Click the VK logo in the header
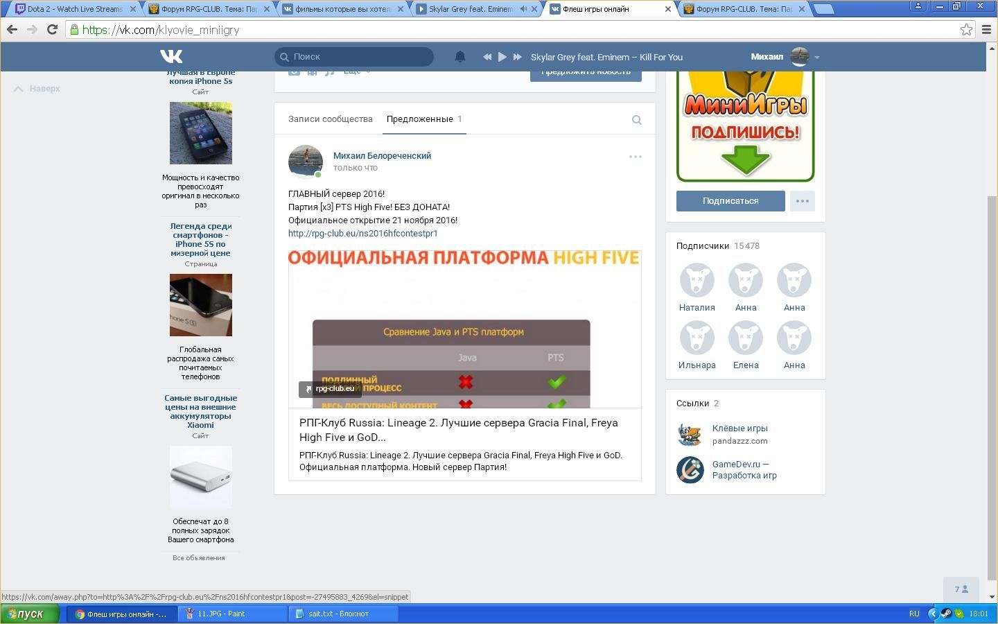This screenshot has height=624, width=998. tap(171, 56)
